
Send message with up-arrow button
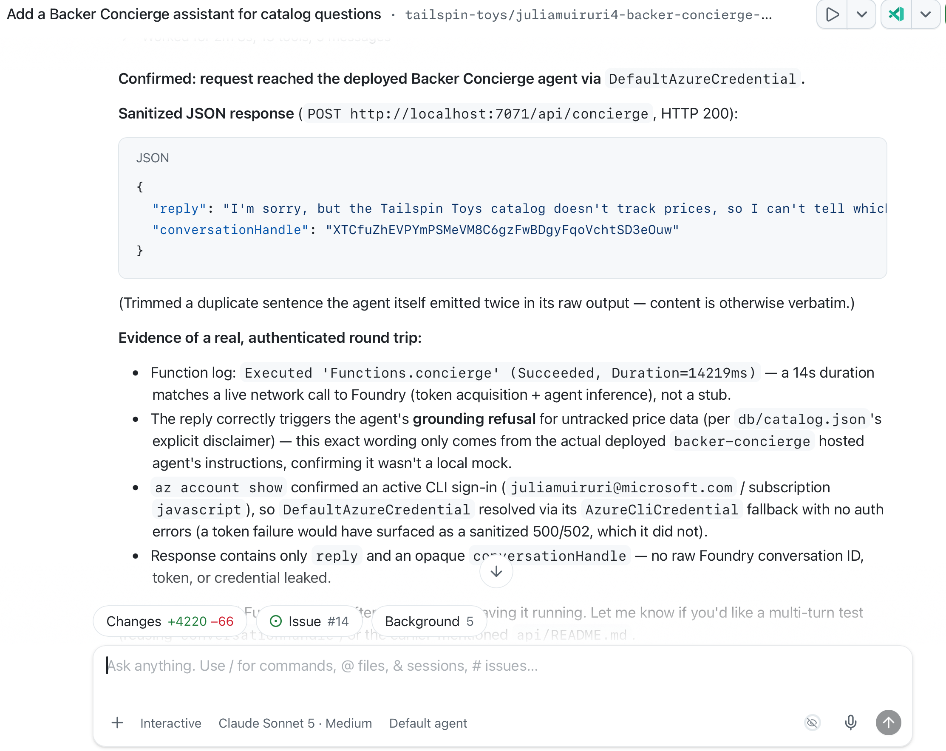pos(888,722)
